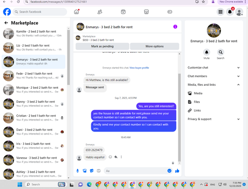Image resolution: width=248 pixels, height=189 pixels.
Task: Open Microsoft Edge from the taskbar
Action: click(x=89, y=185)
